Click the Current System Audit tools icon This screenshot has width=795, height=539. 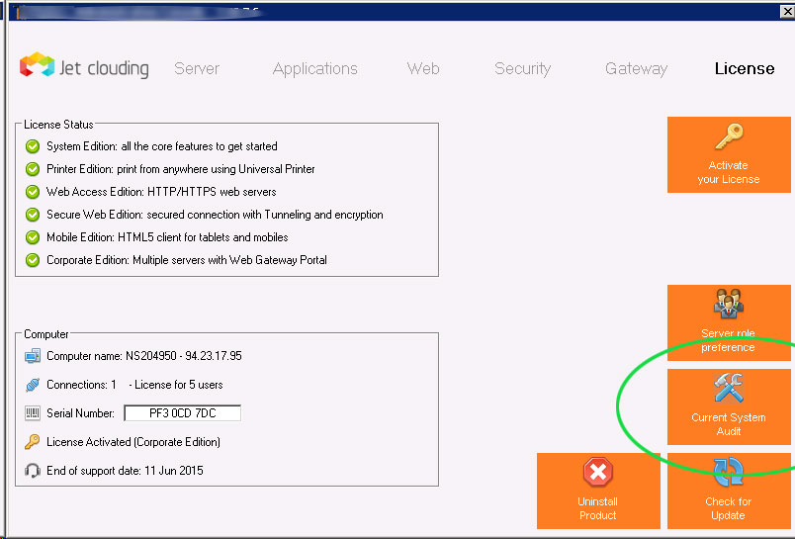(x=728, y=389)
